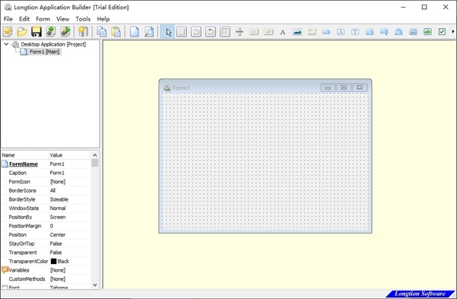Select the FormIcon property name
The height and width of the screenshot is (299, 457).
click(19, 182)
